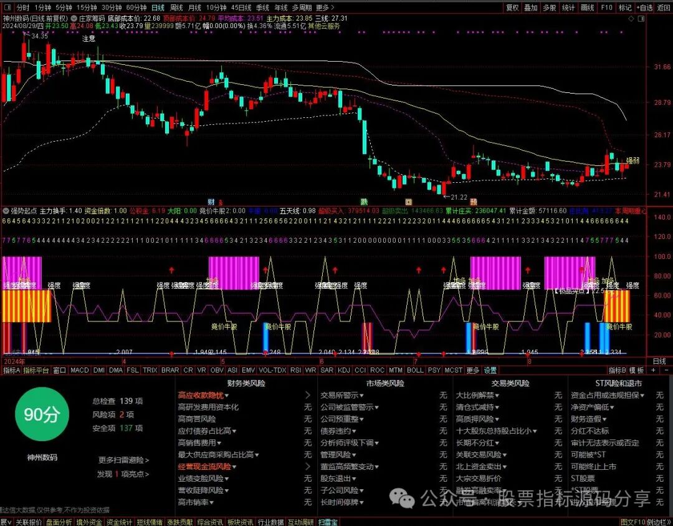The image size is (673, 526).
Task: Click the 财 marker on the chart axis
Action: [211, 202]
